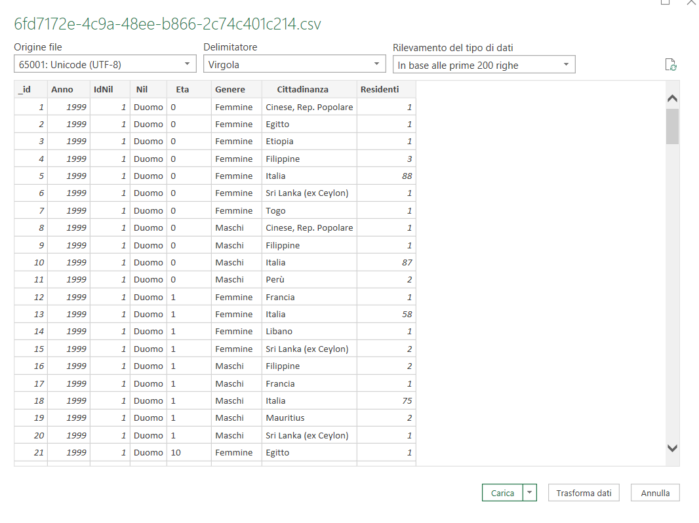The image size is (699, 523).
Task: Select the _id column header
Action: [x=30, y=89]
